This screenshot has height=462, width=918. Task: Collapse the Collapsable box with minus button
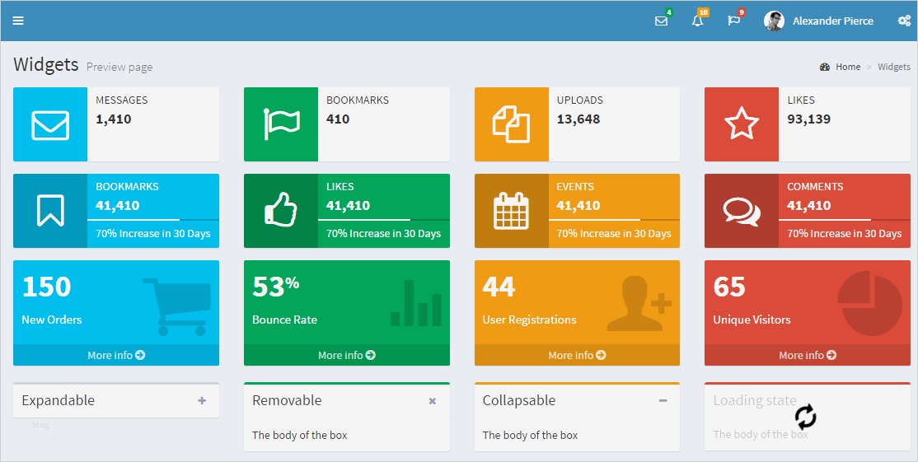click(x=663, y=401)
